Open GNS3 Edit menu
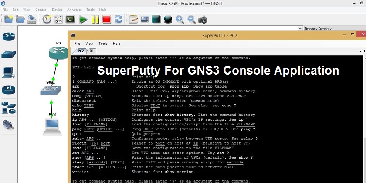Viewport: 366px width, 183px height. point(15,10)
